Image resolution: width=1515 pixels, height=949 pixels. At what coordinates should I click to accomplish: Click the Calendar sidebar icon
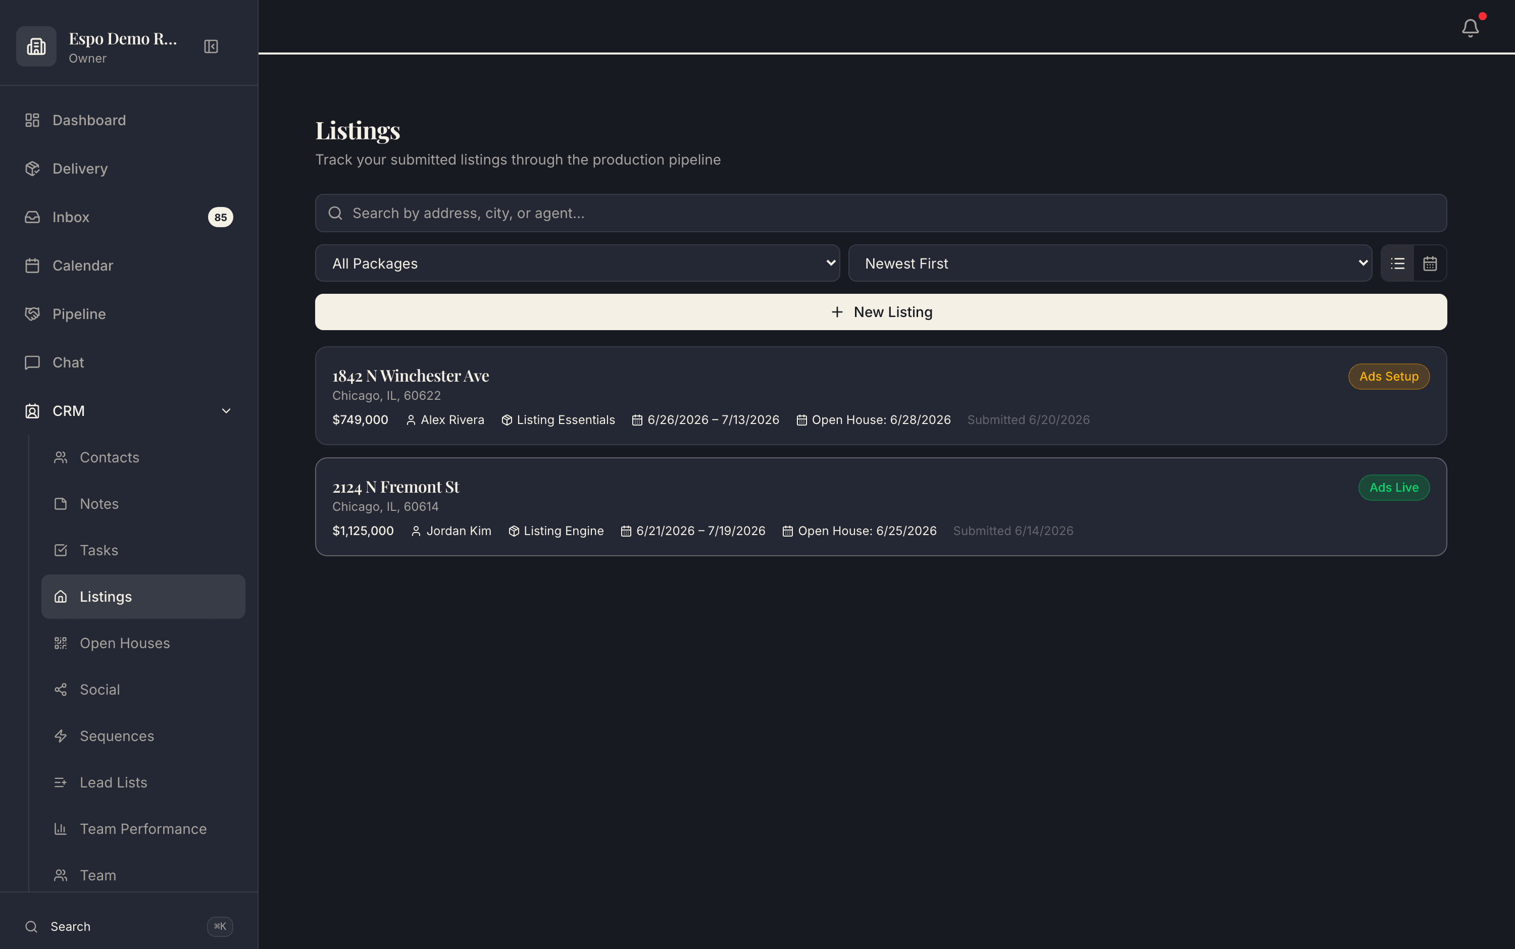click(x=32, y=266)
